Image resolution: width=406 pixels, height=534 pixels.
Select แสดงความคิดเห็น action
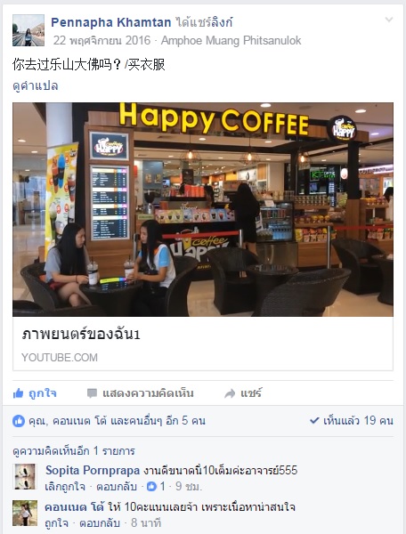(x=141, y=393)
